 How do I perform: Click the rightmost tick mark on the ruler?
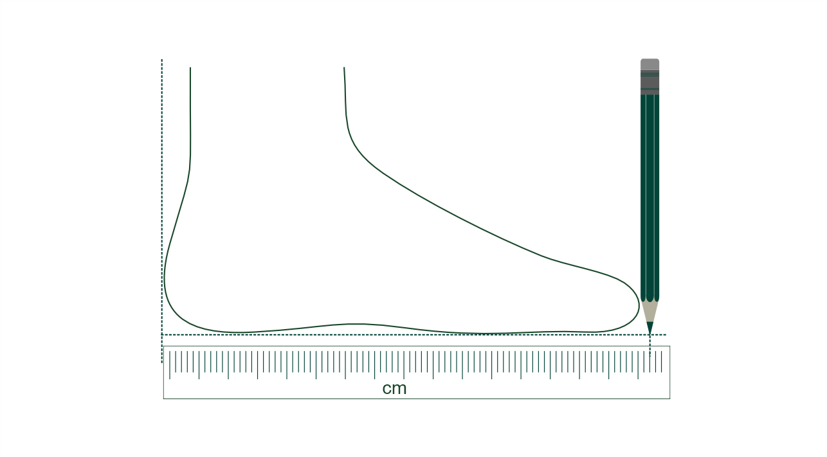662,361
